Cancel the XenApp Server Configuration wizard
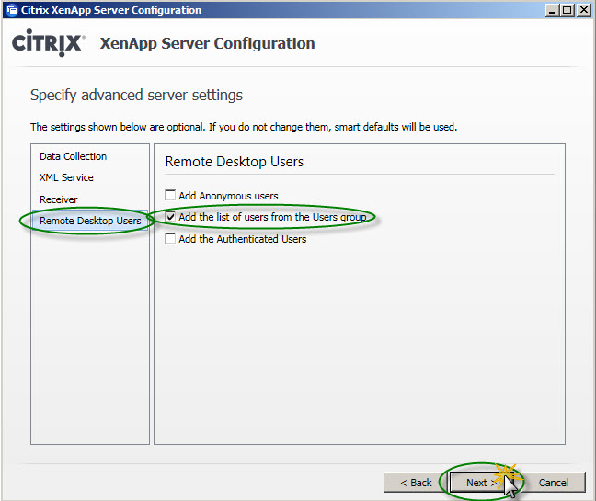Image resolution: width=596 pixels, height=501 pixels. 553,483
